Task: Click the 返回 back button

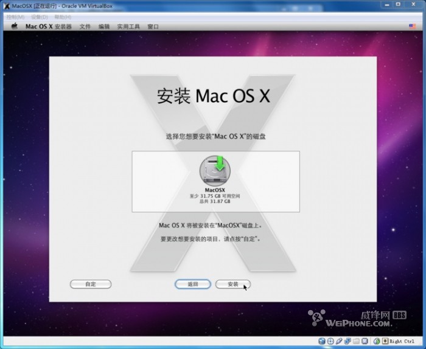Action: 193,284
